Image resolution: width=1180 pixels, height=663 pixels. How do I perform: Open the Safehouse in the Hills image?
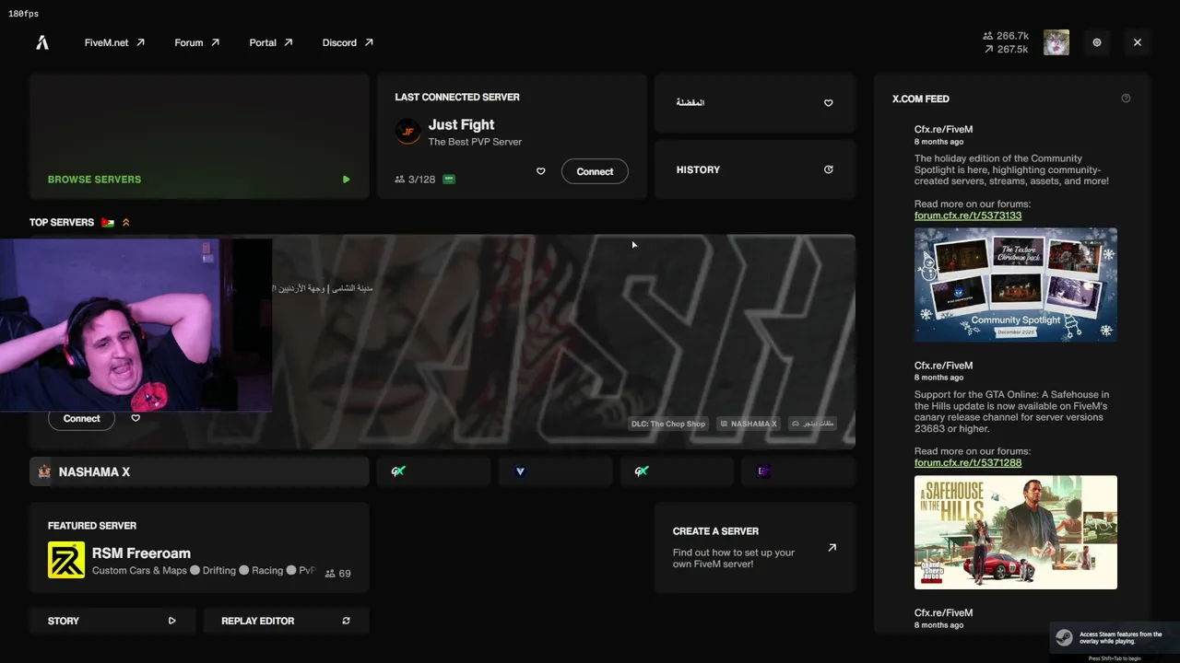(1016, 532)
